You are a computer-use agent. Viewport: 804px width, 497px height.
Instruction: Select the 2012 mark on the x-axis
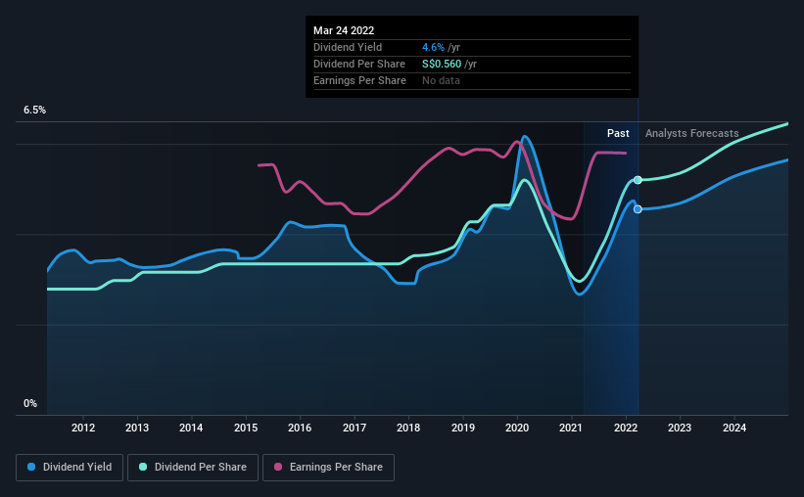point(83,428)
